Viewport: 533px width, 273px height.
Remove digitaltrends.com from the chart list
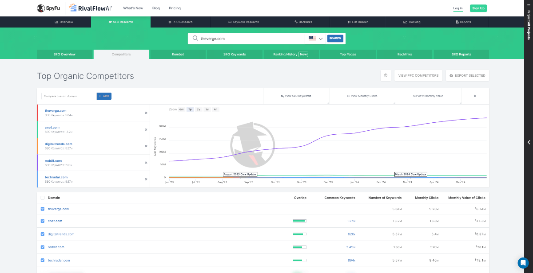click(146, 146)
